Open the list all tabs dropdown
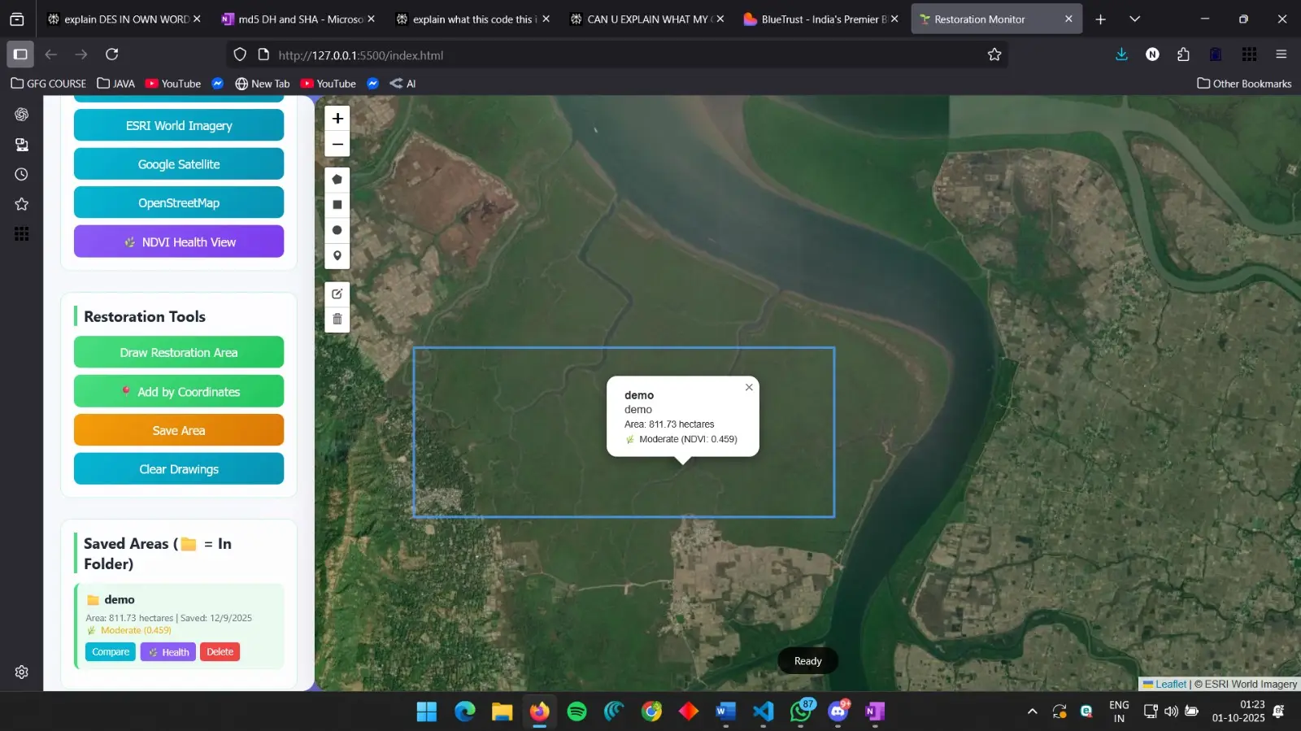 [1135, 19]
